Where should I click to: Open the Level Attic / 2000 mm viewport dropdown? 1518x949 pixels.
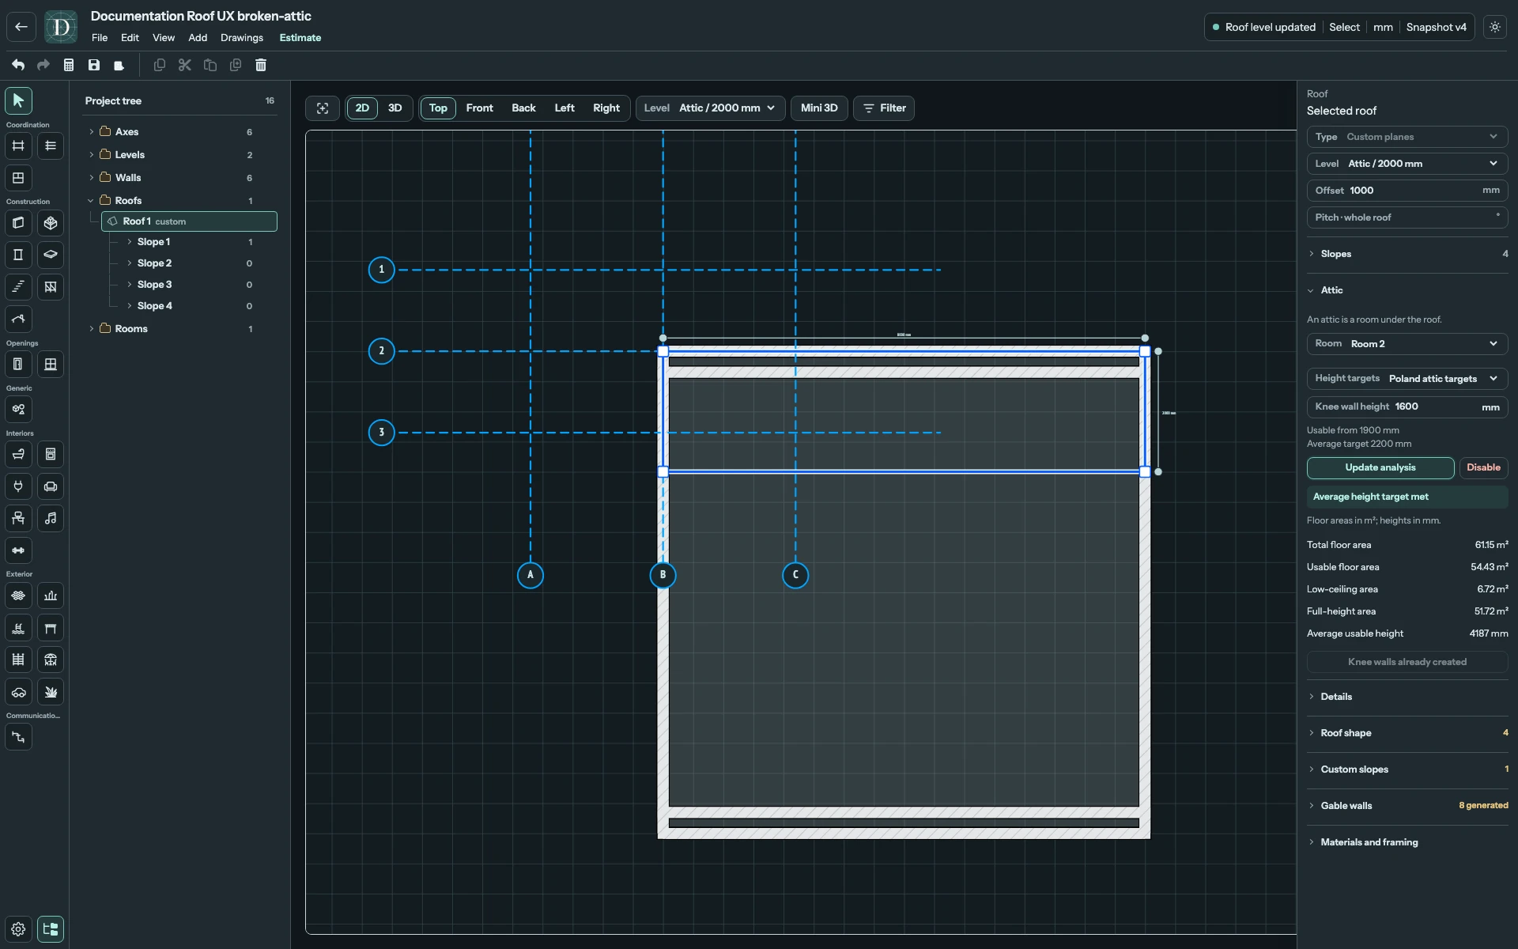click(710, 108)
